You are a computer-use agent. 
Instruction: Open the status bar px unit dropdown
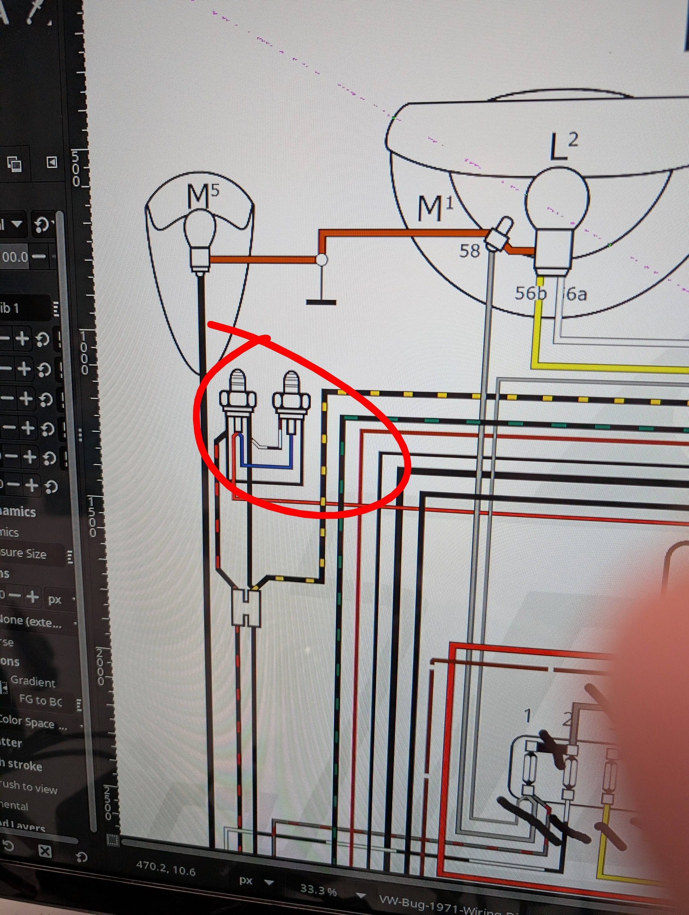click(x=256, y=881)
